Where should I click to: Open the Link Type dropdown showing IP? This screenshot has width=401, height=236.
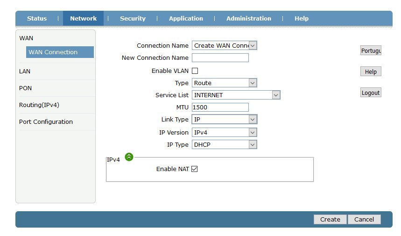[x=224, y=119]
